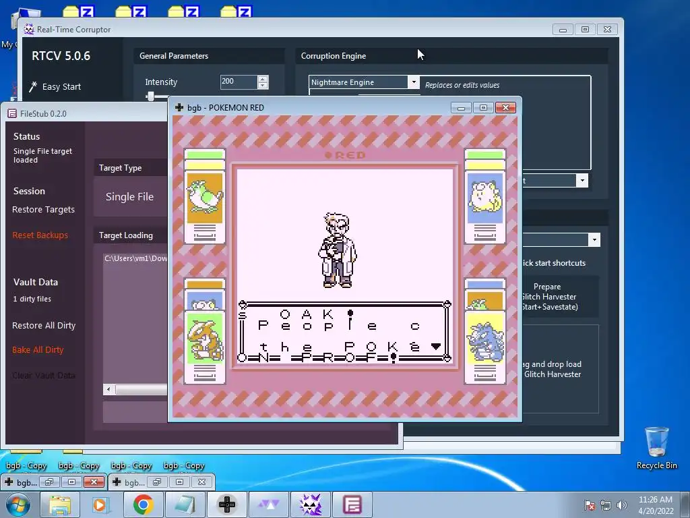Adjust the Intensity slider handle
Image resolution: width=690 pixels, height=518 pixels.
click(x=150, y=96)
